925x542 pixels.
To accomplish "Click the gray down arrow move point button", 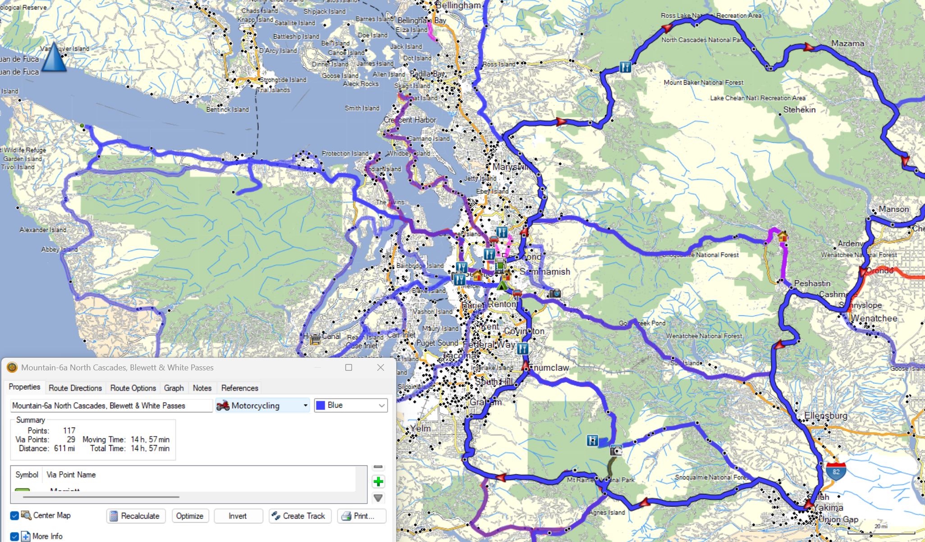I will point(378,498).
